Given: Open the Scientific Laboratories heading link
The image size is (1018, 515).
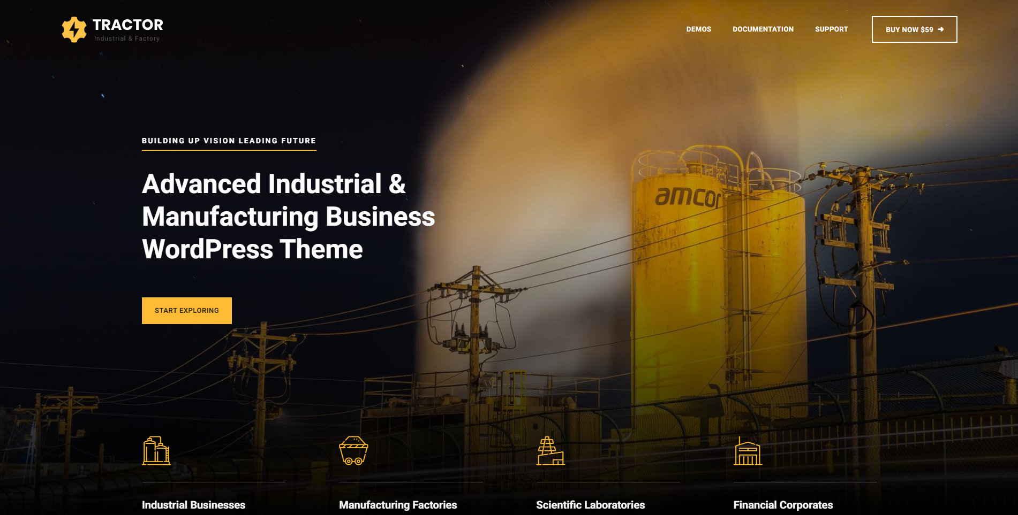Looking at the screenshot, I should tap(591, 505).
